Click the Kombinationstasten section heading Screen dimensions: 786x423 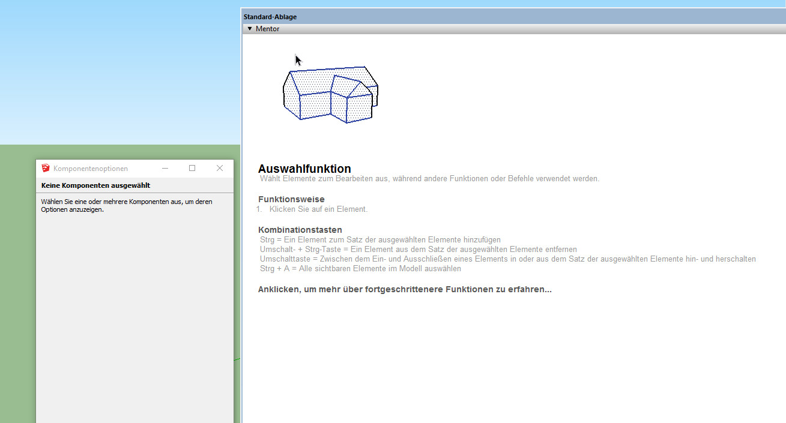pos(300,230)
